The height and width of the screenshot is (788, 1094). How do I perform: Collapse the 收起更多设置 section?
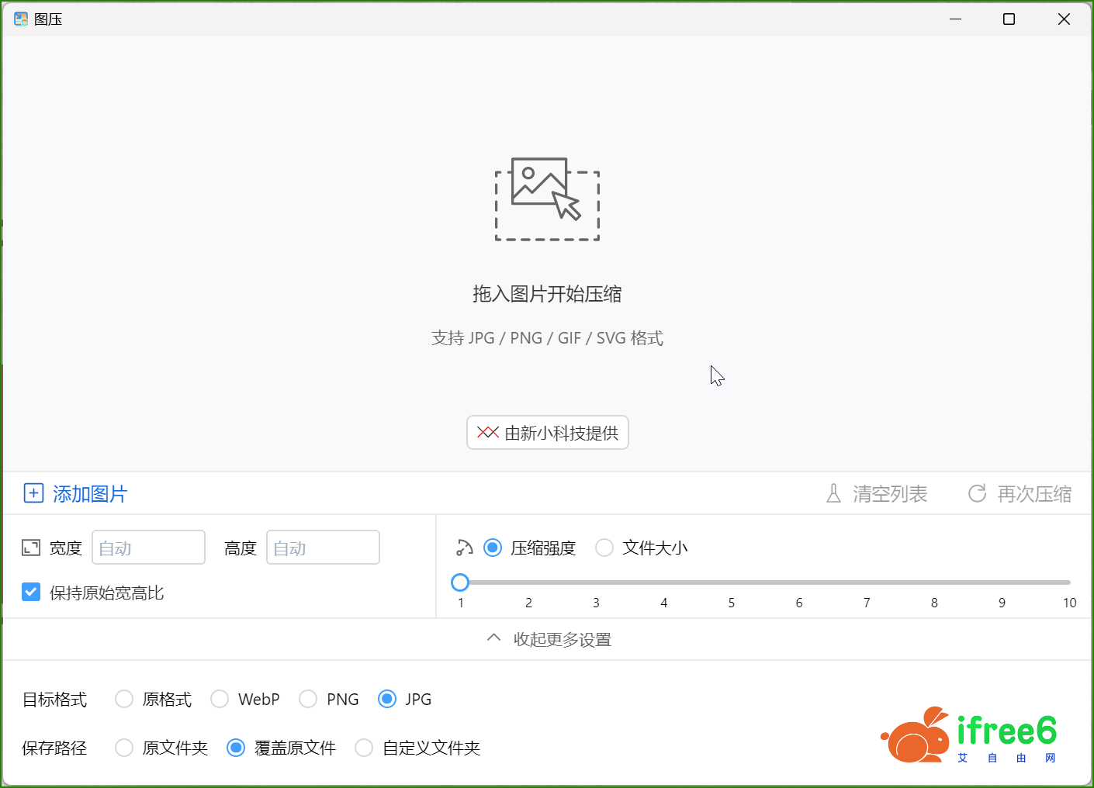(548, 639)
